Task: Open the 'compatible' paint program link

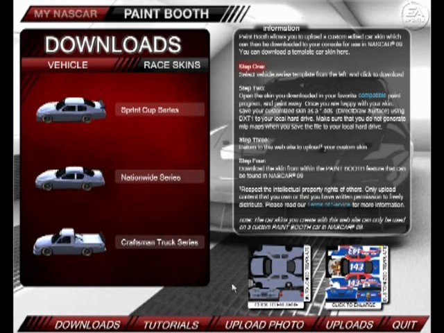Action: (x=372, y=96)
